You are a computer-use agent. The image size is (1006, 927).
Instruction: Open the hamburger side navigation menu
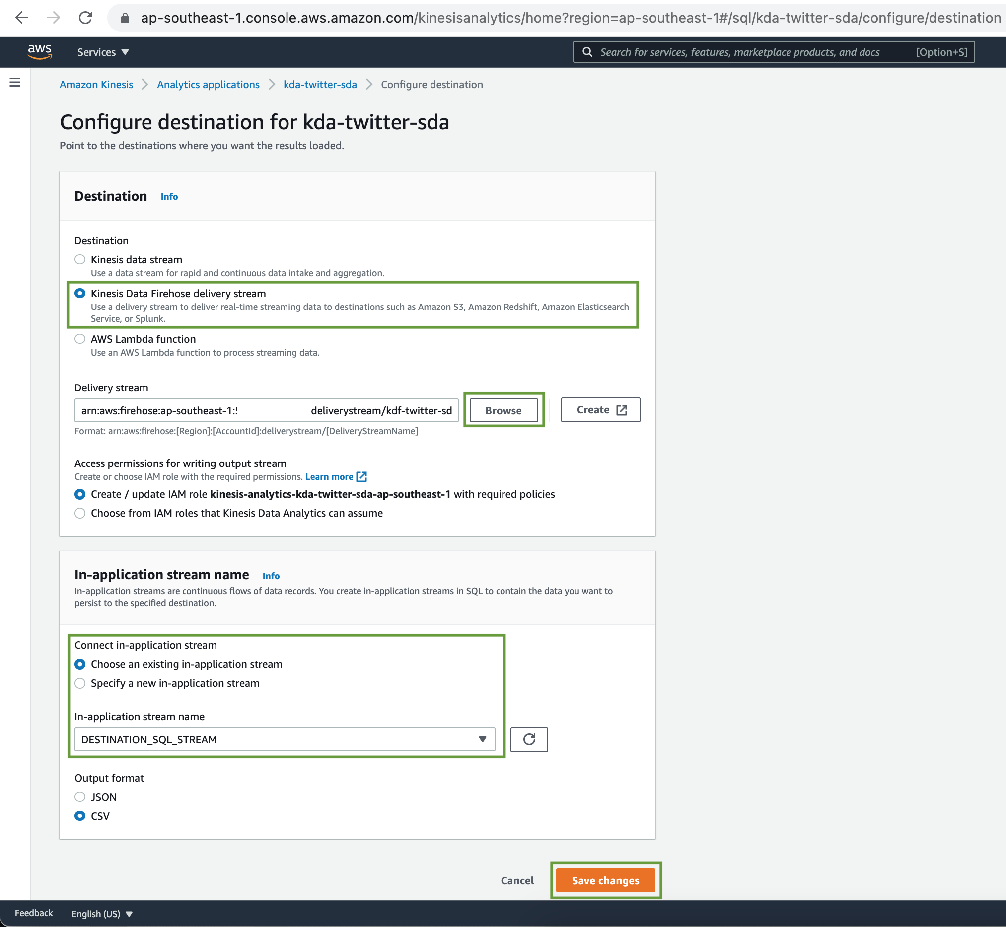pos(15,83)
